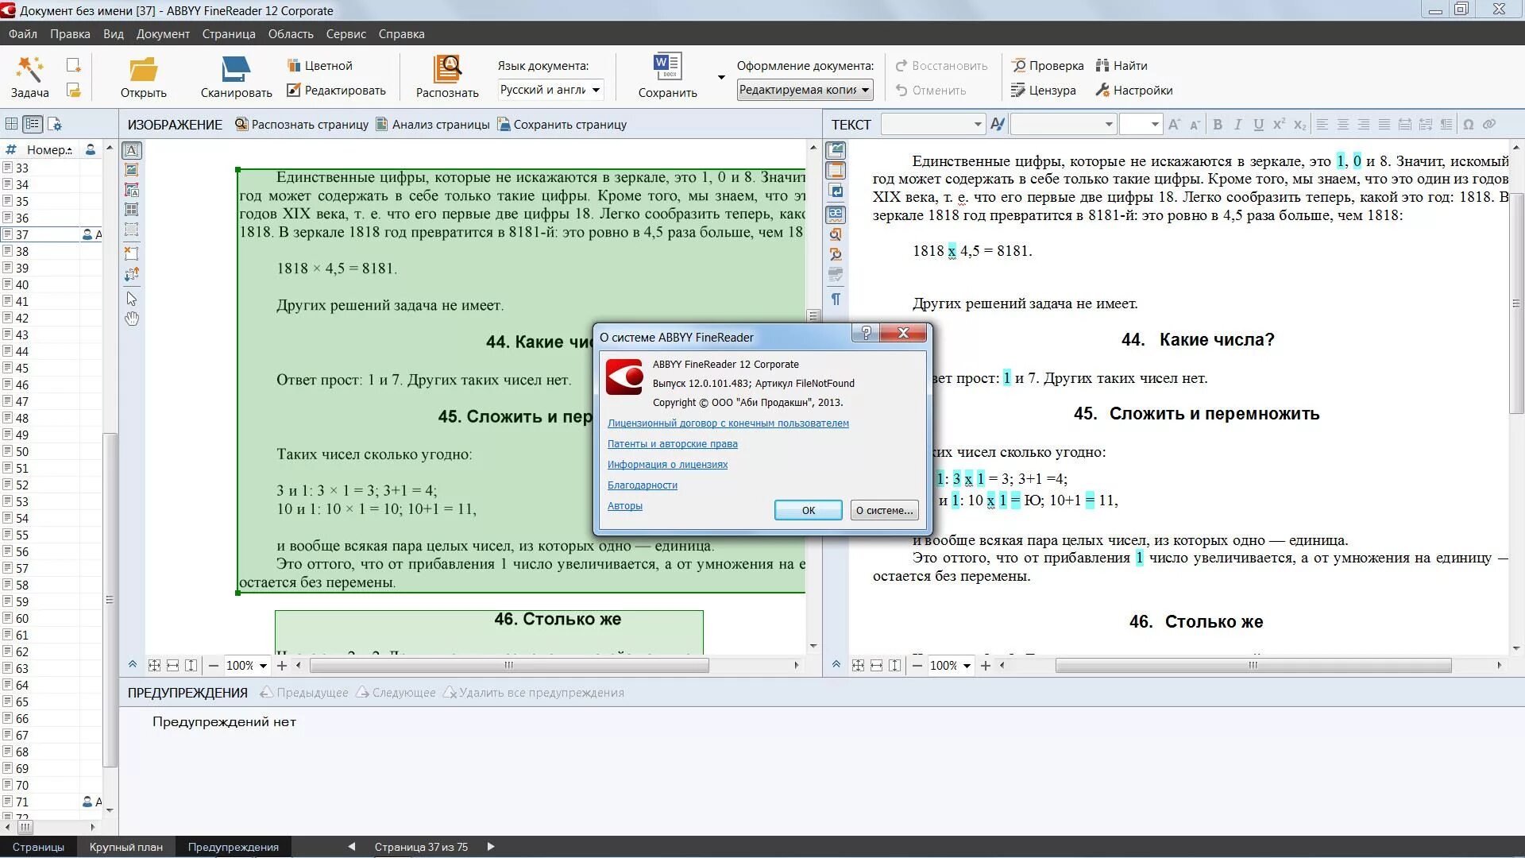This screenshot has width=1525, height=858.
Task: Click Analyze page (Анализ страницы) icon
Action: 382,125
